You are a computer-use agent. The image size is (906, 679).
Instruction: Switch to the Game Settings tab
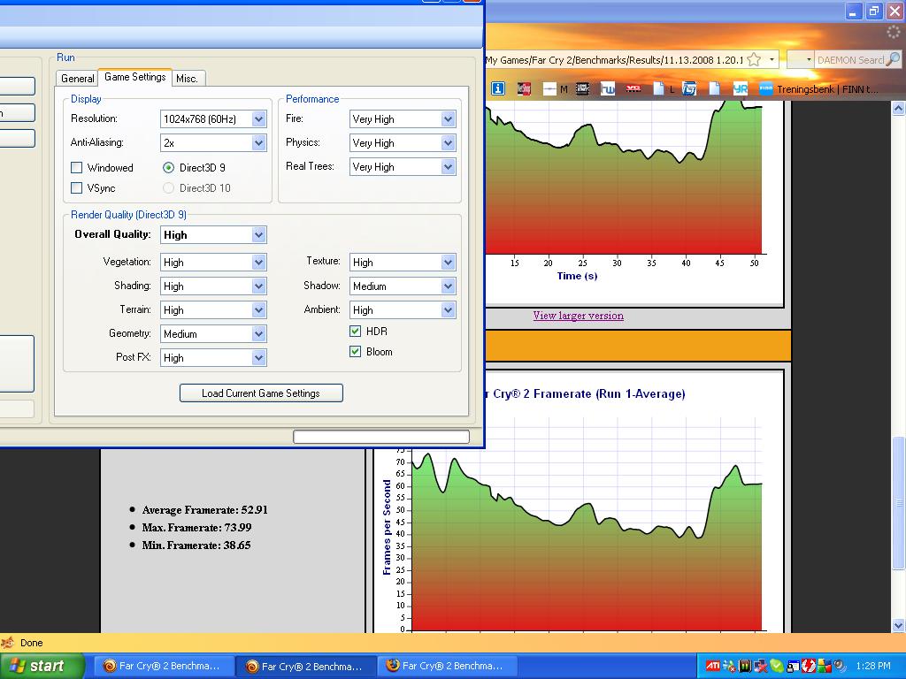click(134, 77)
